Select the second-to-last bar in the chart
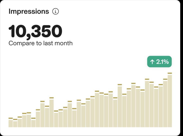 pos(165,104)
